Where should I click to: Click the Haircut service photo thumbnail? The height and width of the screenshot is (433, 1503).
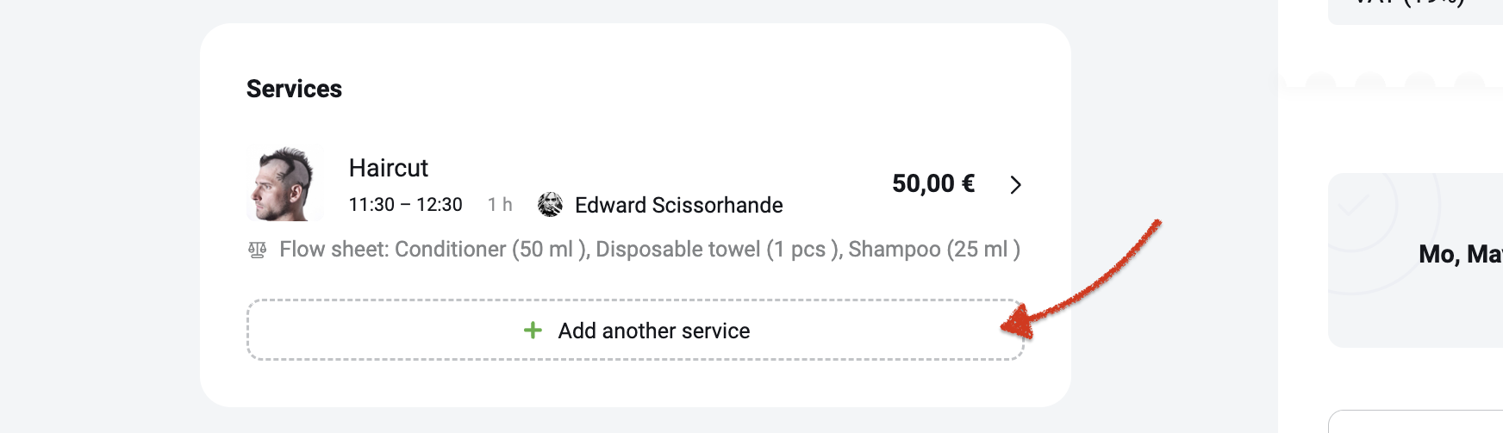tap(285, 183)
